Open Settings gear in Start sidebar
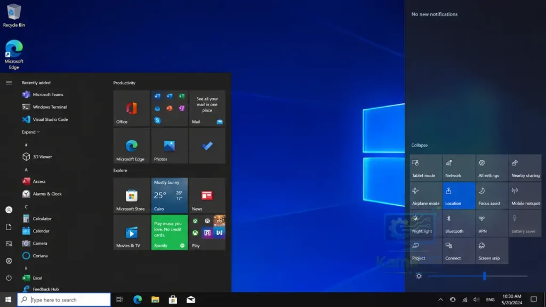 [9, 261]
